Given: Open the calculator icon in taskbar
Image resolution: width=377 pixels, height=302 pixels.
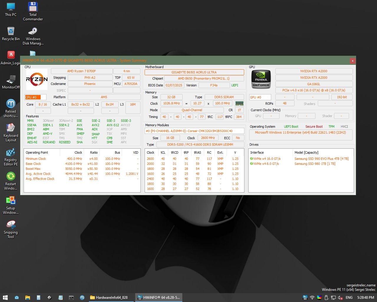Looking at the screenshot, I should point(39,298).
